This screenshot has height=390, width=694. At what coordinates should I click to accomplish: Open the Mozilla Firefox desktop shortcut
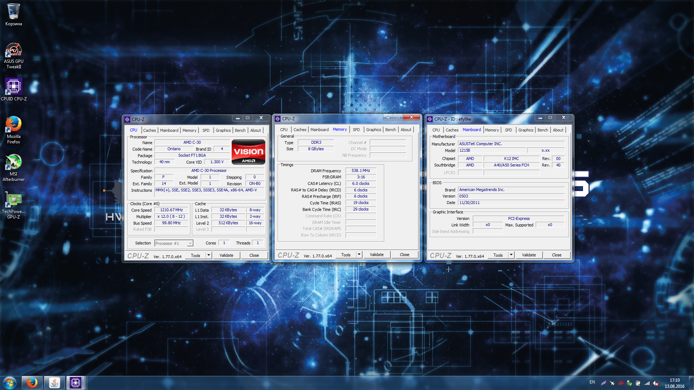13,129
